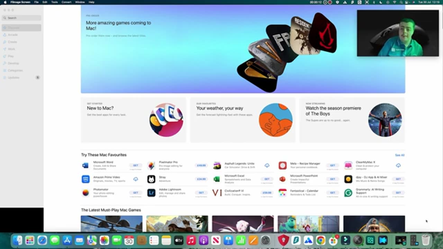The width and height of the screenshot is (443, 249).
Task: Open the CleanMyMac X app icon
Action: 348,165
